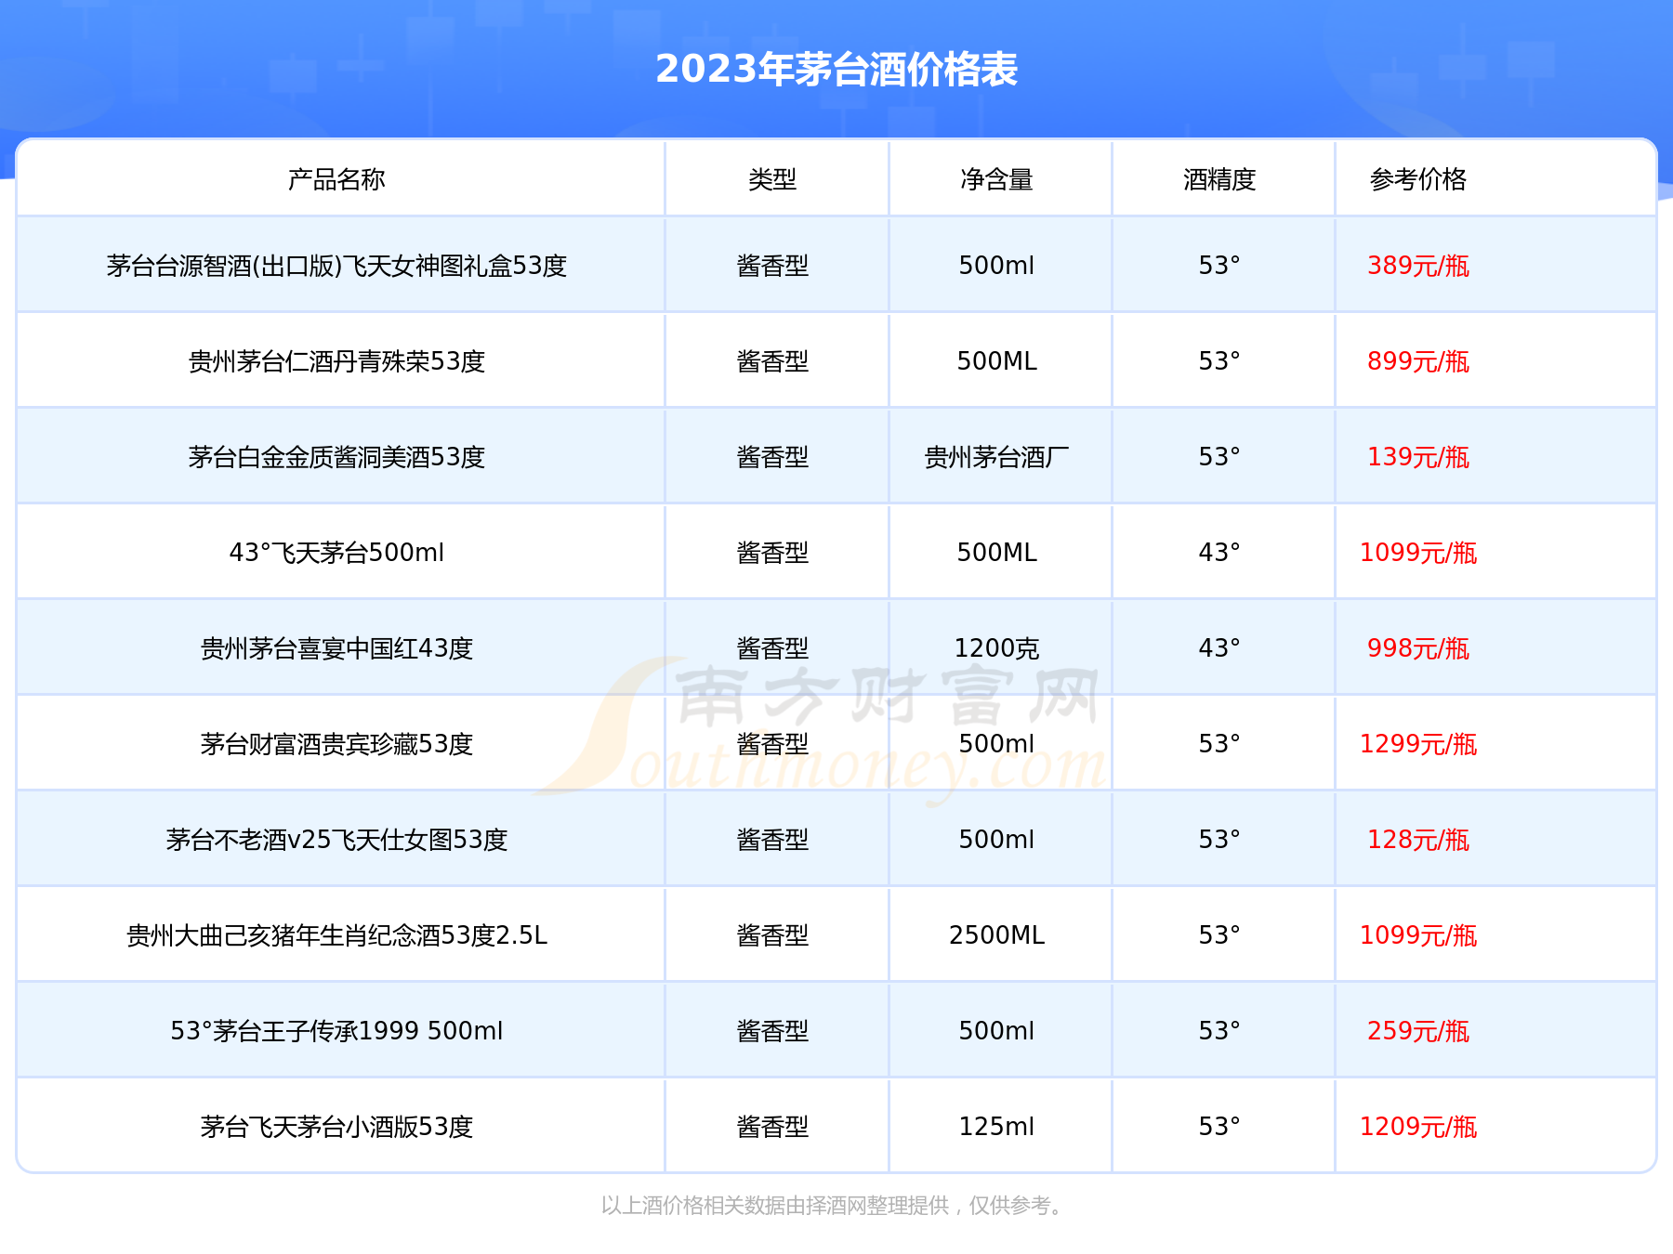The height and width of the screenshot is (1254, 1673).
Task: Click 1099元/瓶 in the 贵州大曲己亥猪年 row
Action: click(1418, 936)
